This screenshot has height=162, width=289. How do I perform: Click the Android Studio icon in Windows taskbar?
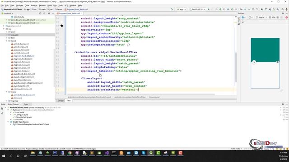[x=151, y=153]
